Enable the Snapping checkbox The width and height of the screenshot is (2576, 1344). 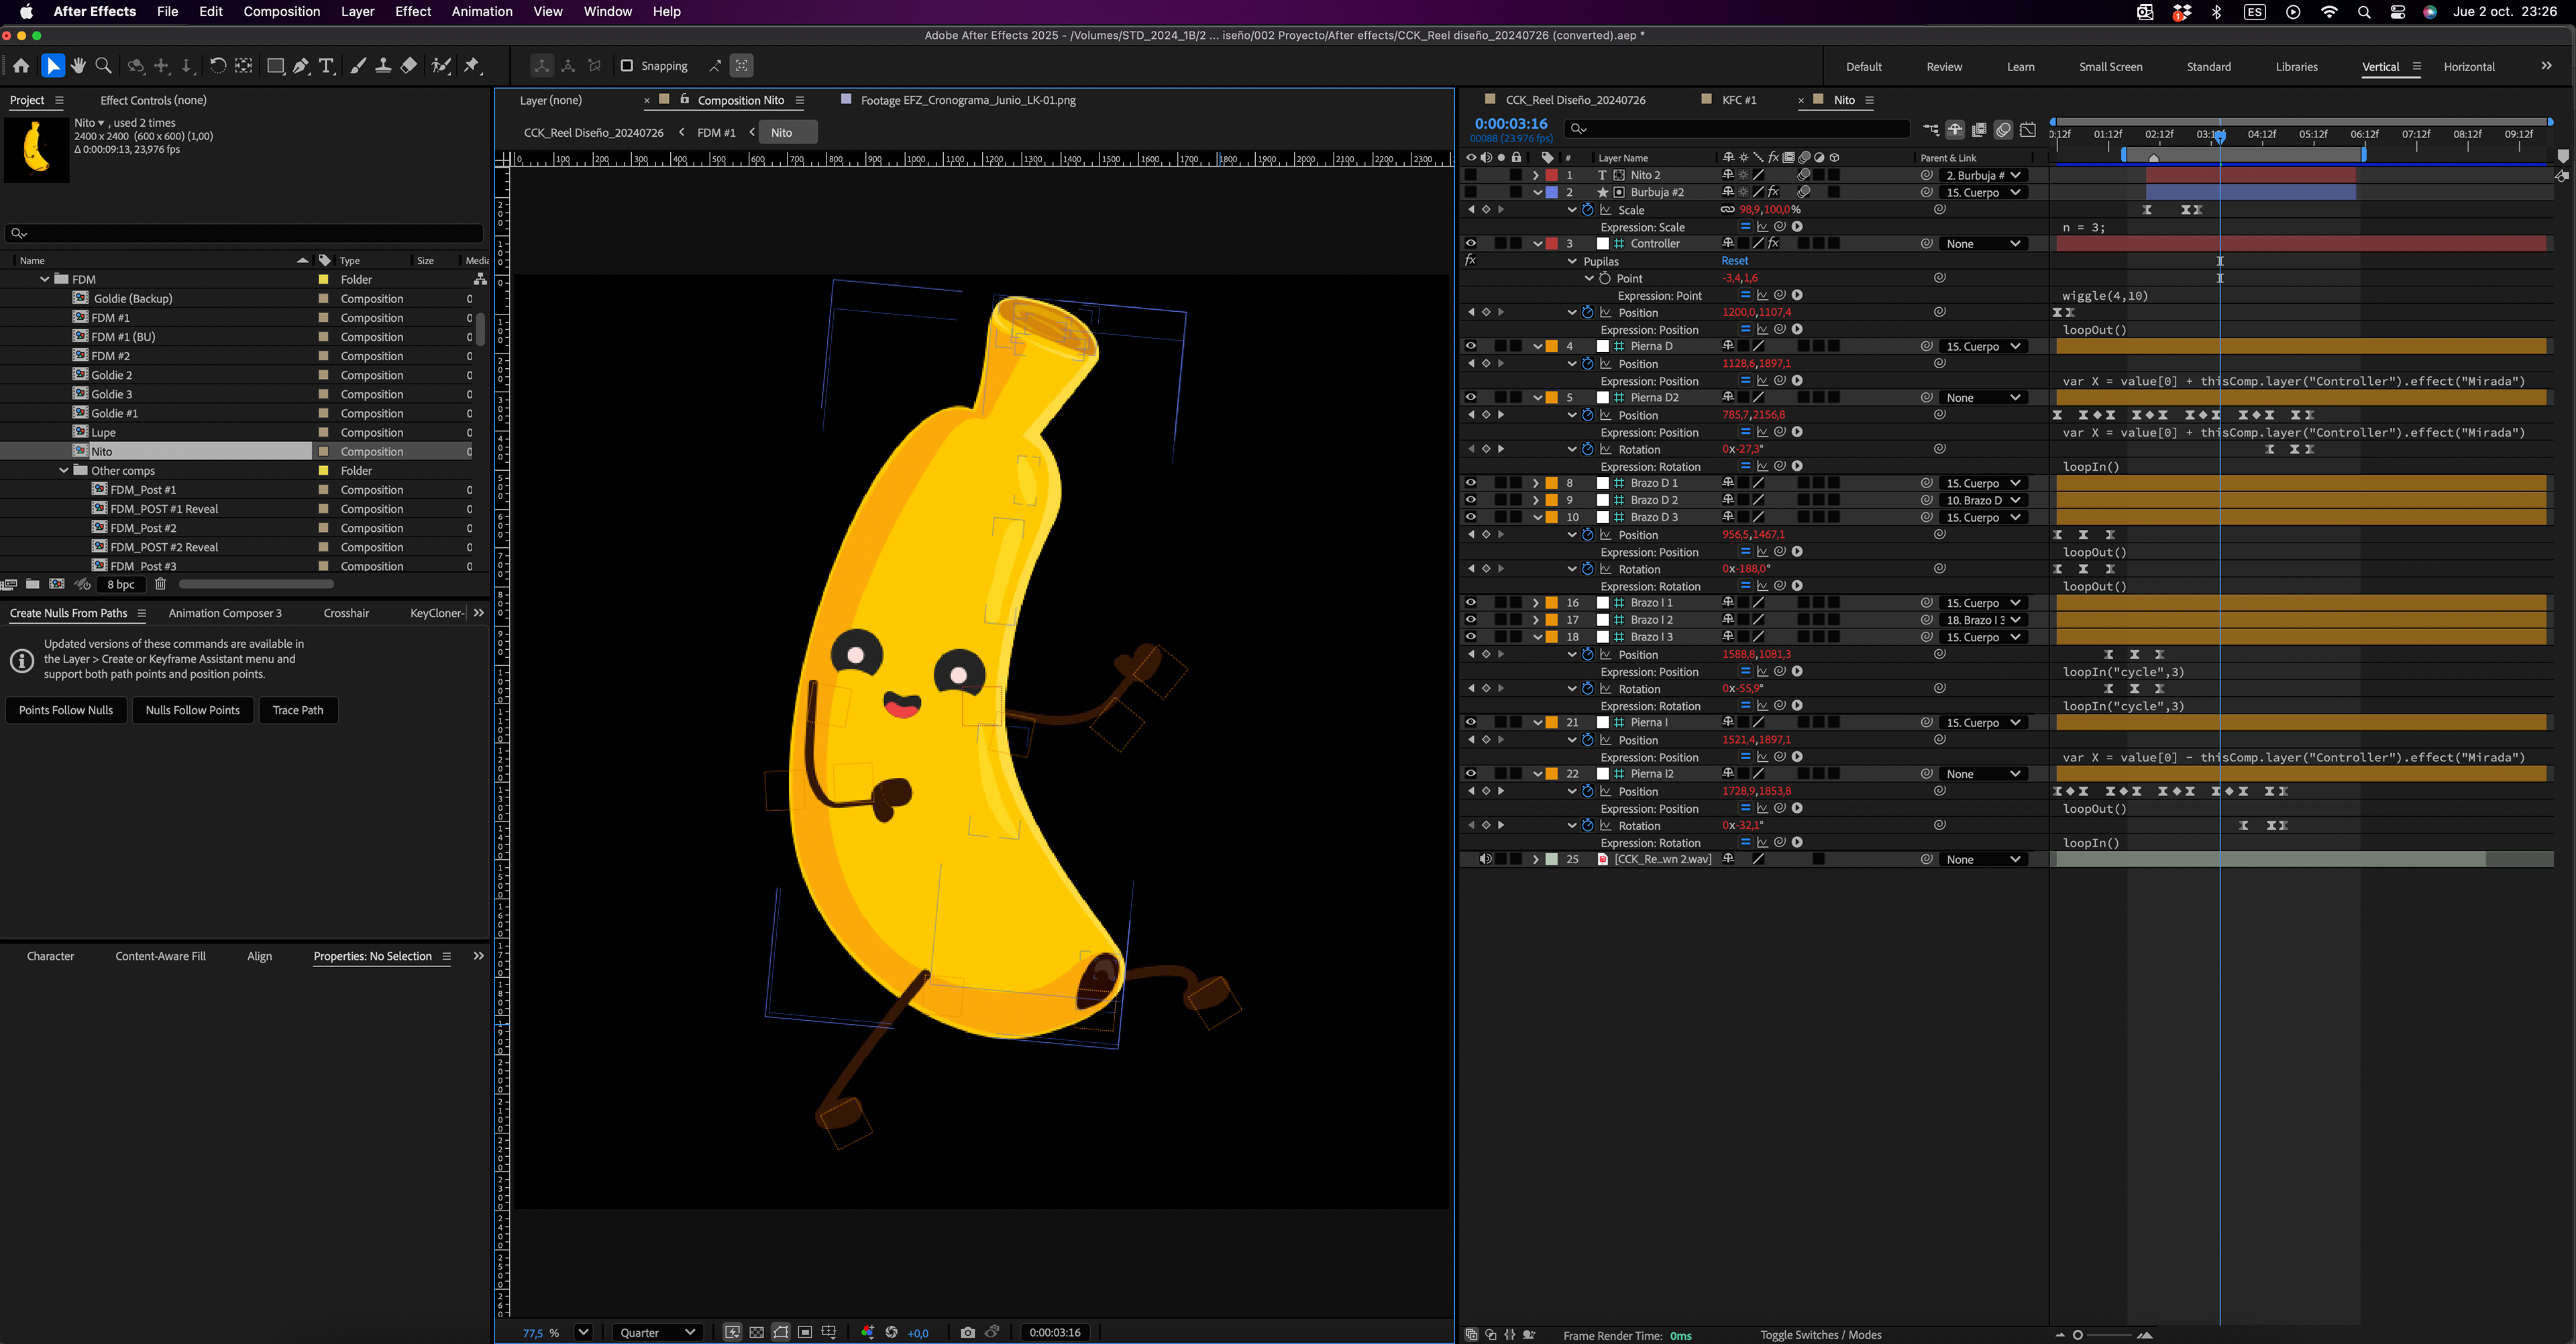coord(627,66)
